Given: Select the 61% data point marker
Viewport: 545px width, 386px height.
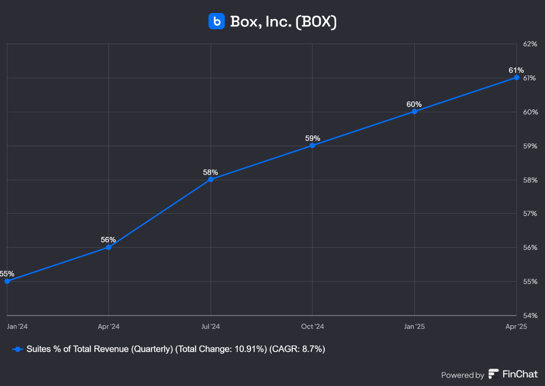Looking at the screenshot, I should pyautogui.click(x=516, y=78).
